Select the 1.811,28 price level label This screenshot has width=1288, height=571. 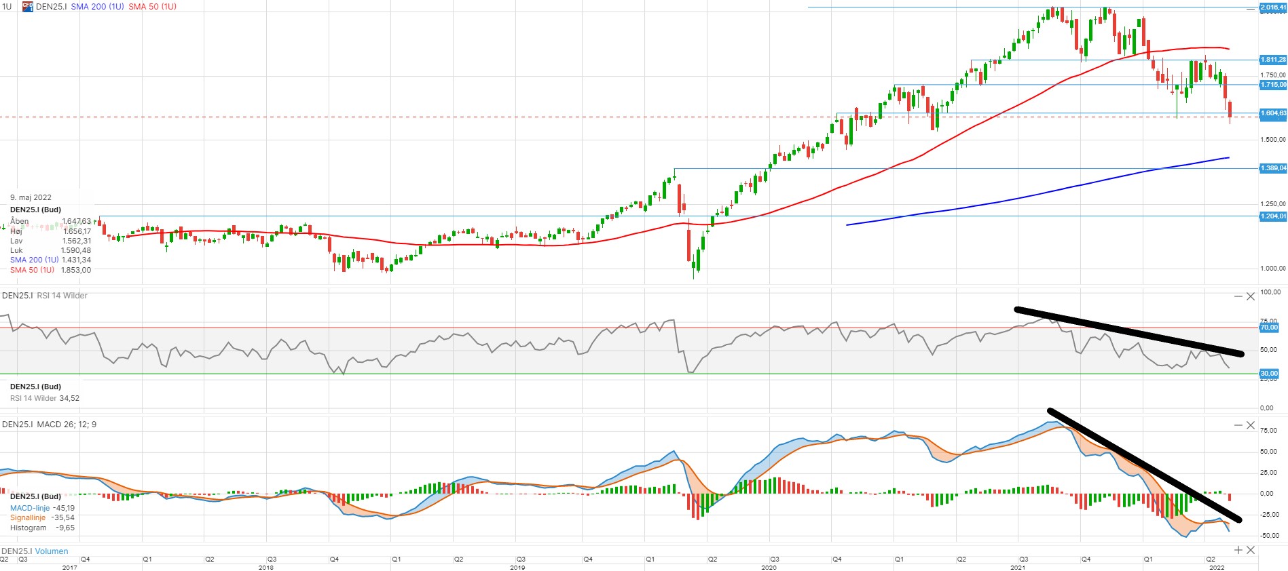tap(1273, 60)
